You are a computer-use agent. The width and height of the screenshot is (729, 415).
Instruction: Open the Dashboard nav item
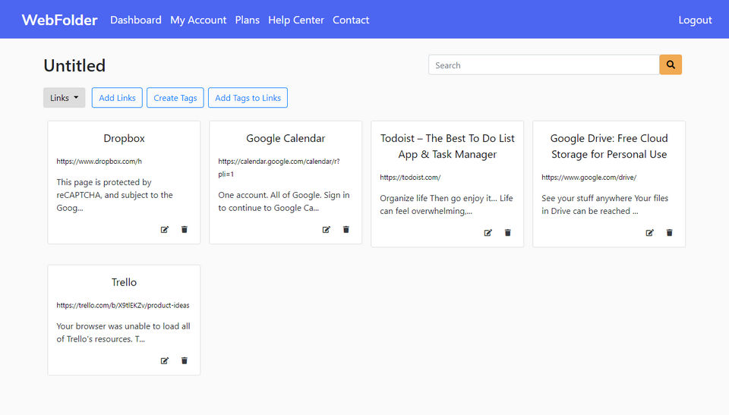pyautogui.click(x=136, y=20)
